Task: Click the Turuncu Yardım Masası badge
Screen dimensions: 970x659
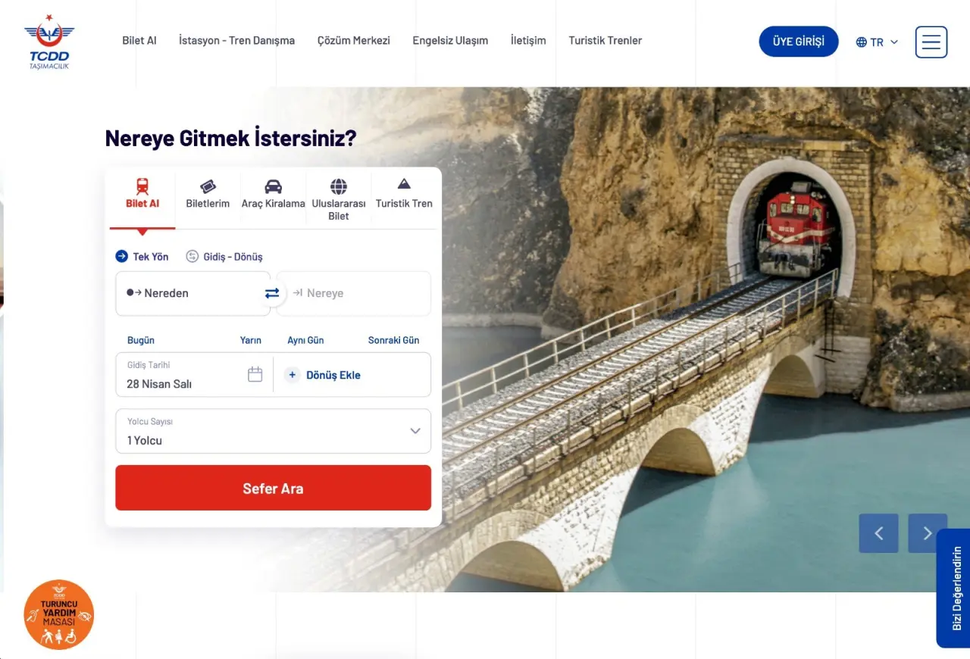Action: coord(58,614)
